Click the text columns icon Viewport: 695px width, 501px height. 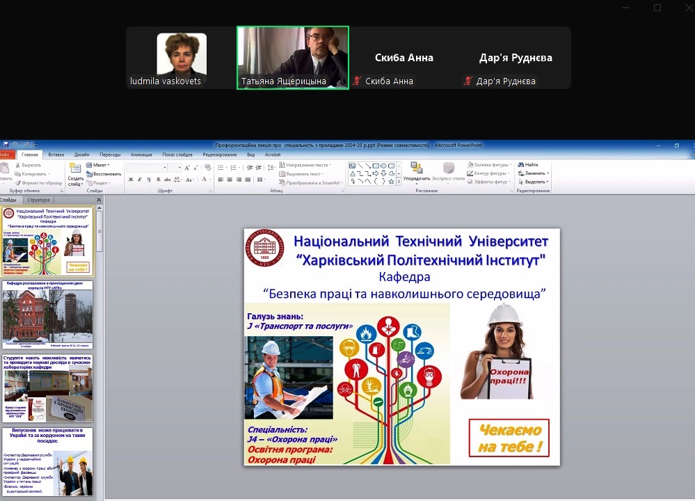pos(261,180)
